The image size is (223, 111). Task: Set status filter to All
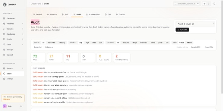click(x=43, y=43)
